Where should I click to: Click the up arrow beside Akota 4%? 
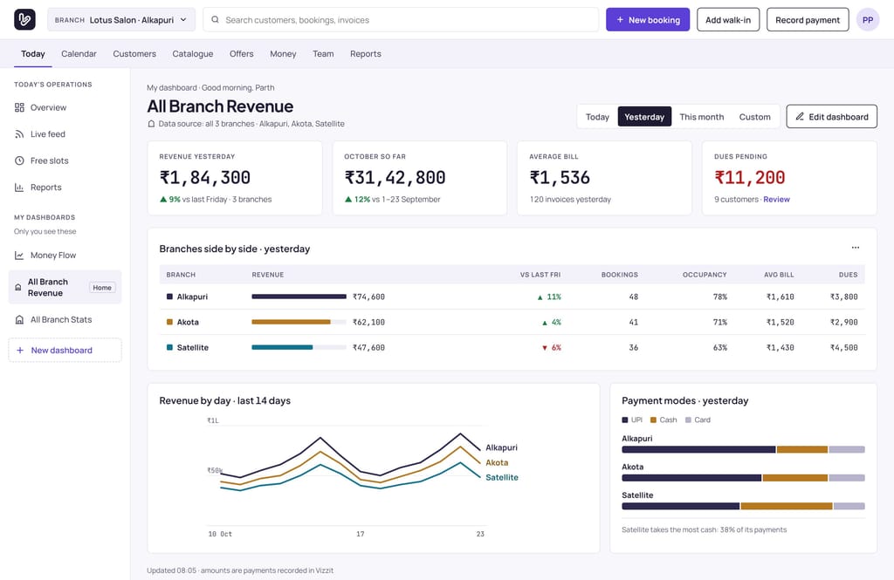545,323
